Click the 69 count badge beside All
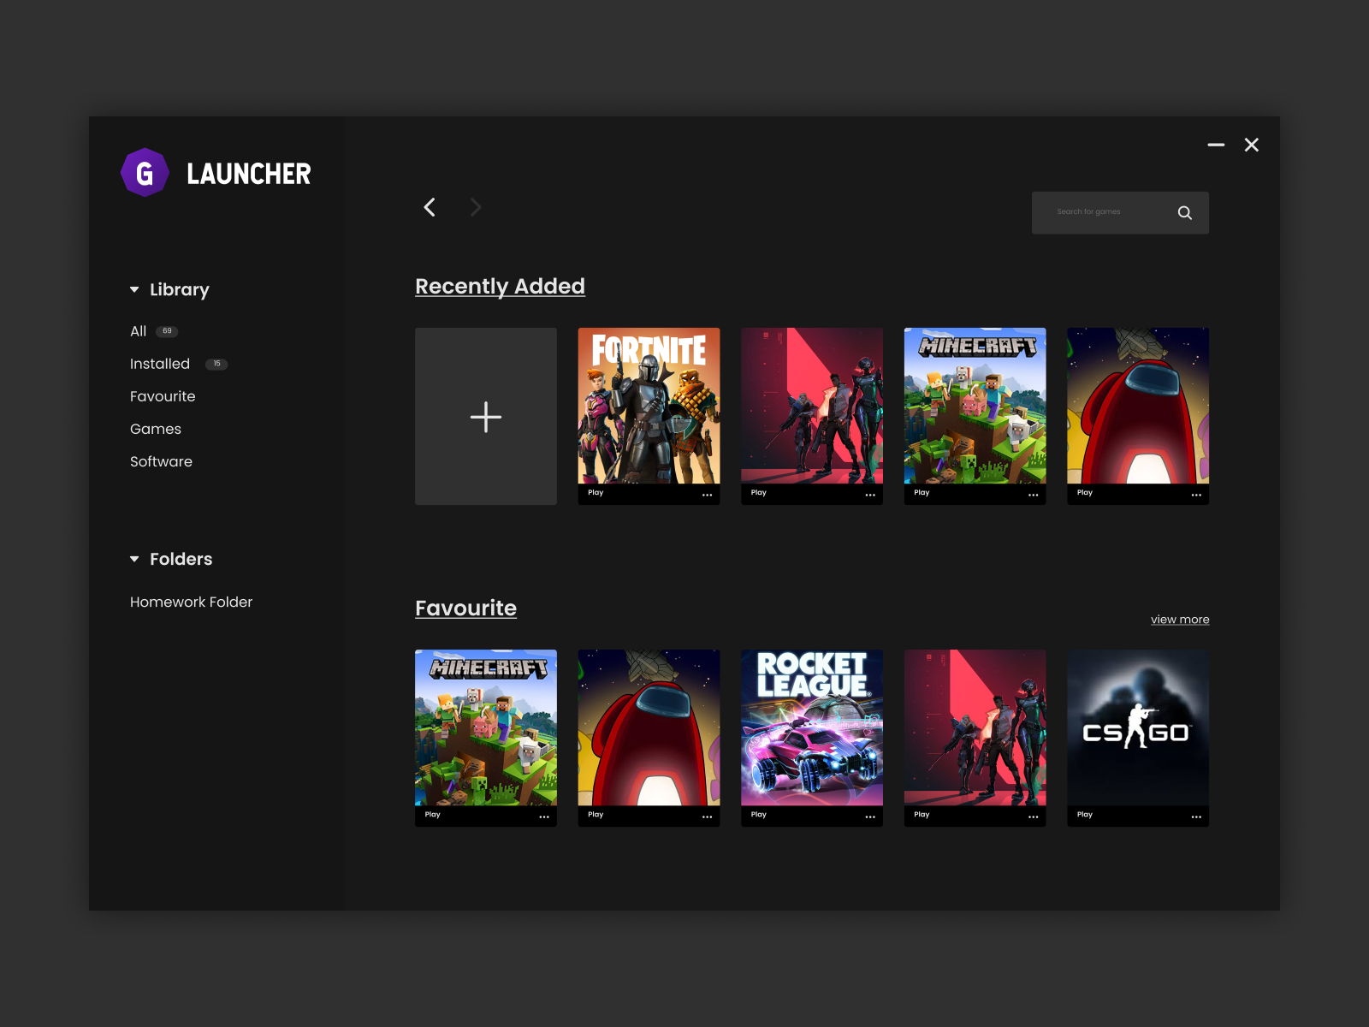1369x1027 pixels. click(167, 331)
